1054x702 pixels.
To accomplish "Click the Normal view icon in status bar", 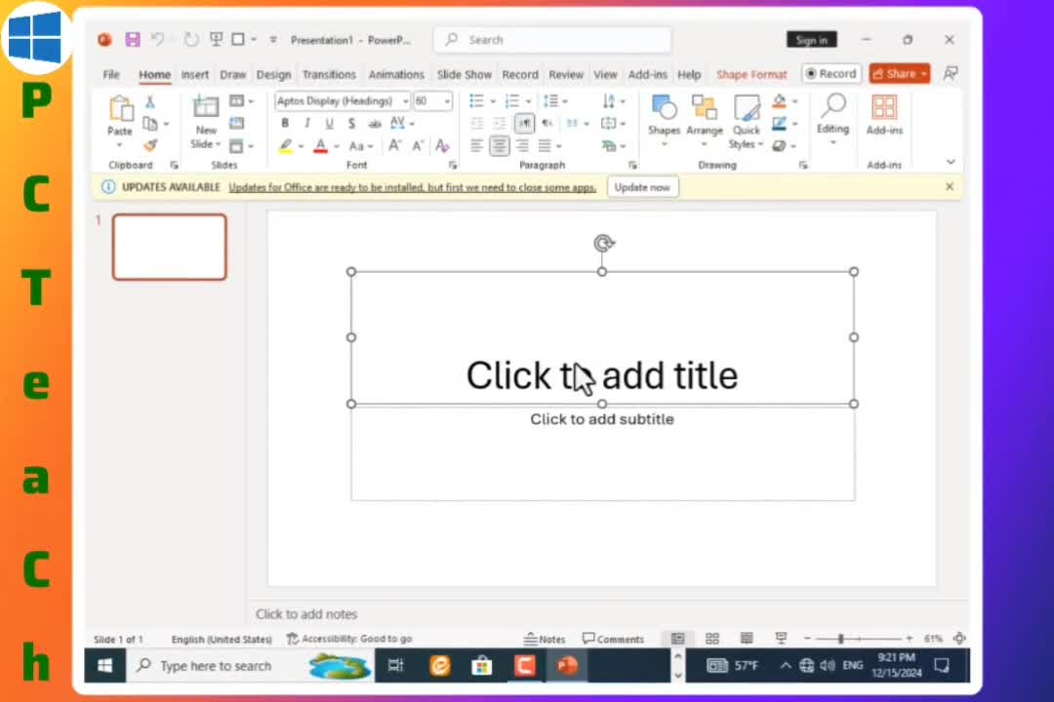I will tap(677, 639).
